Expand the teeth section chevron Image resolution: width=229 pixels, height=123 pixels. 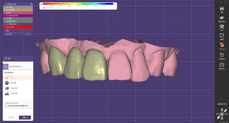point(5,31)
